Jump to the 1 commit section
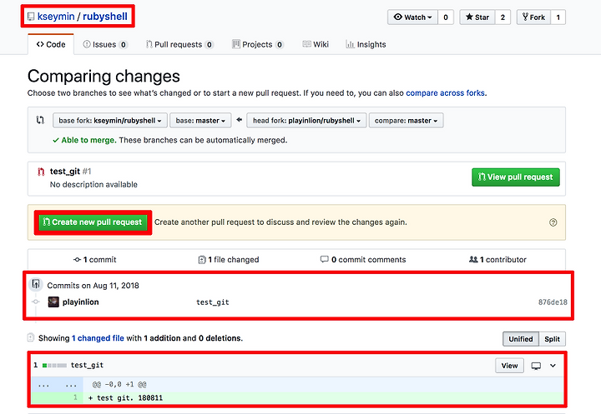Image resolution: width=601 pixels, height=414 pixels. [x=94, y=260]
